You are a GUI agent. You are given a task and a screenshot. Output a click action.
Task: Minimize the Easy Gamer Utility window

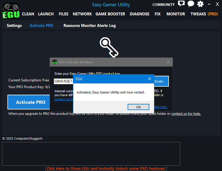click(209, 4)
